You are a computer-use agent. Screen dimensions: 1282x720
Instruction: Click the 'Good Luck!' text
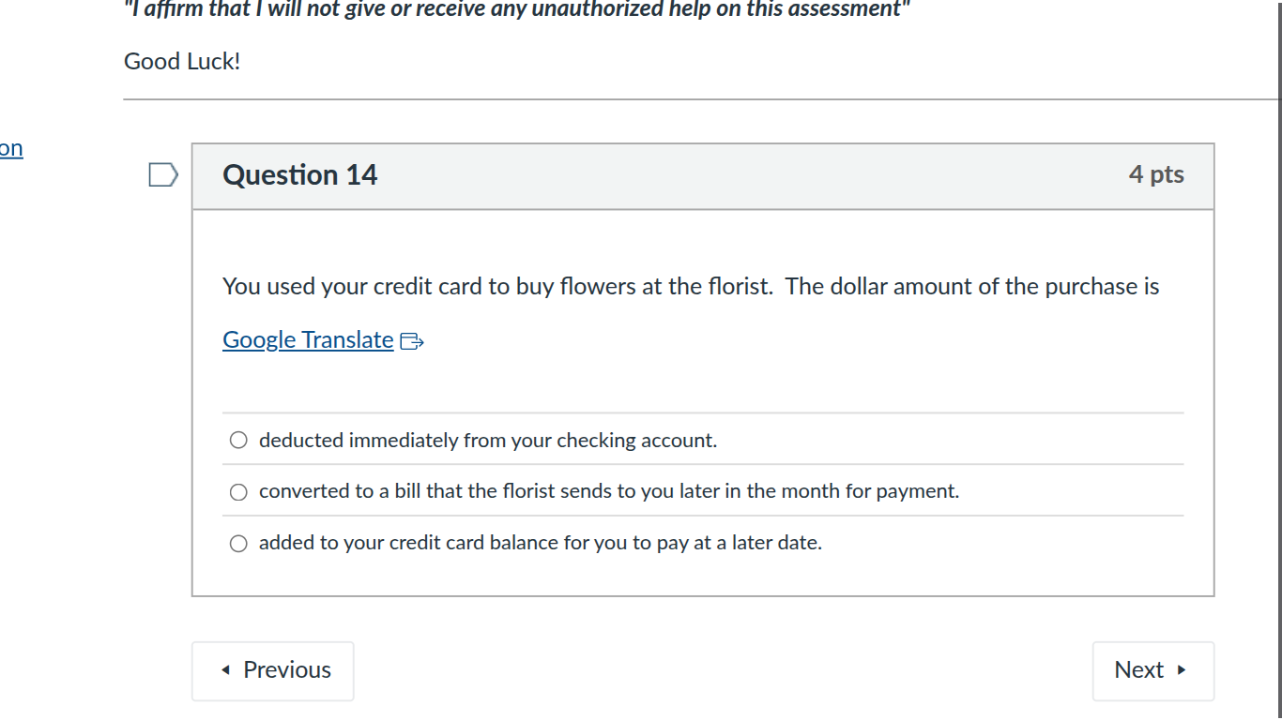[x=182, y=61]
